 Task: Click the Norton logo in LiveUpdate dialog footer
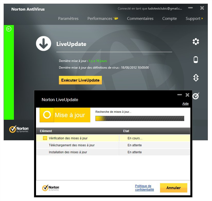tap(51, 188)
